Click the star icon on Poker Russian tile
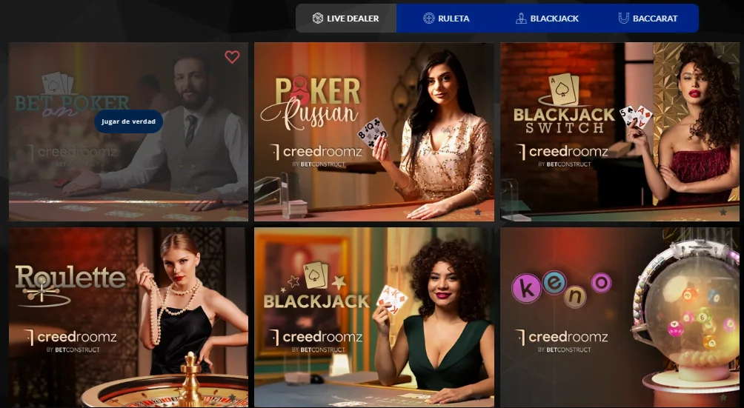This screenshot has height=408, width=744. click(x=478, y=213)
